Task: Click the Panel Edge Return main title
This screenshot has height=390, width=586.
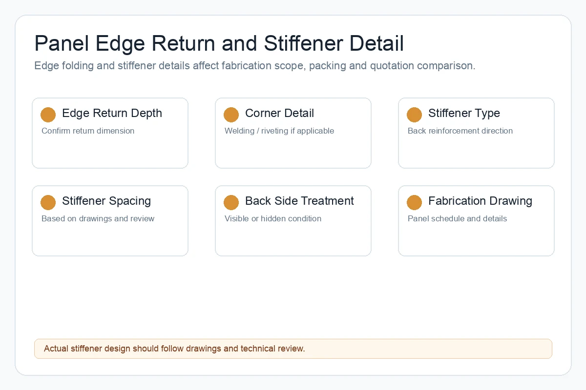Action: tap(219, 43)
